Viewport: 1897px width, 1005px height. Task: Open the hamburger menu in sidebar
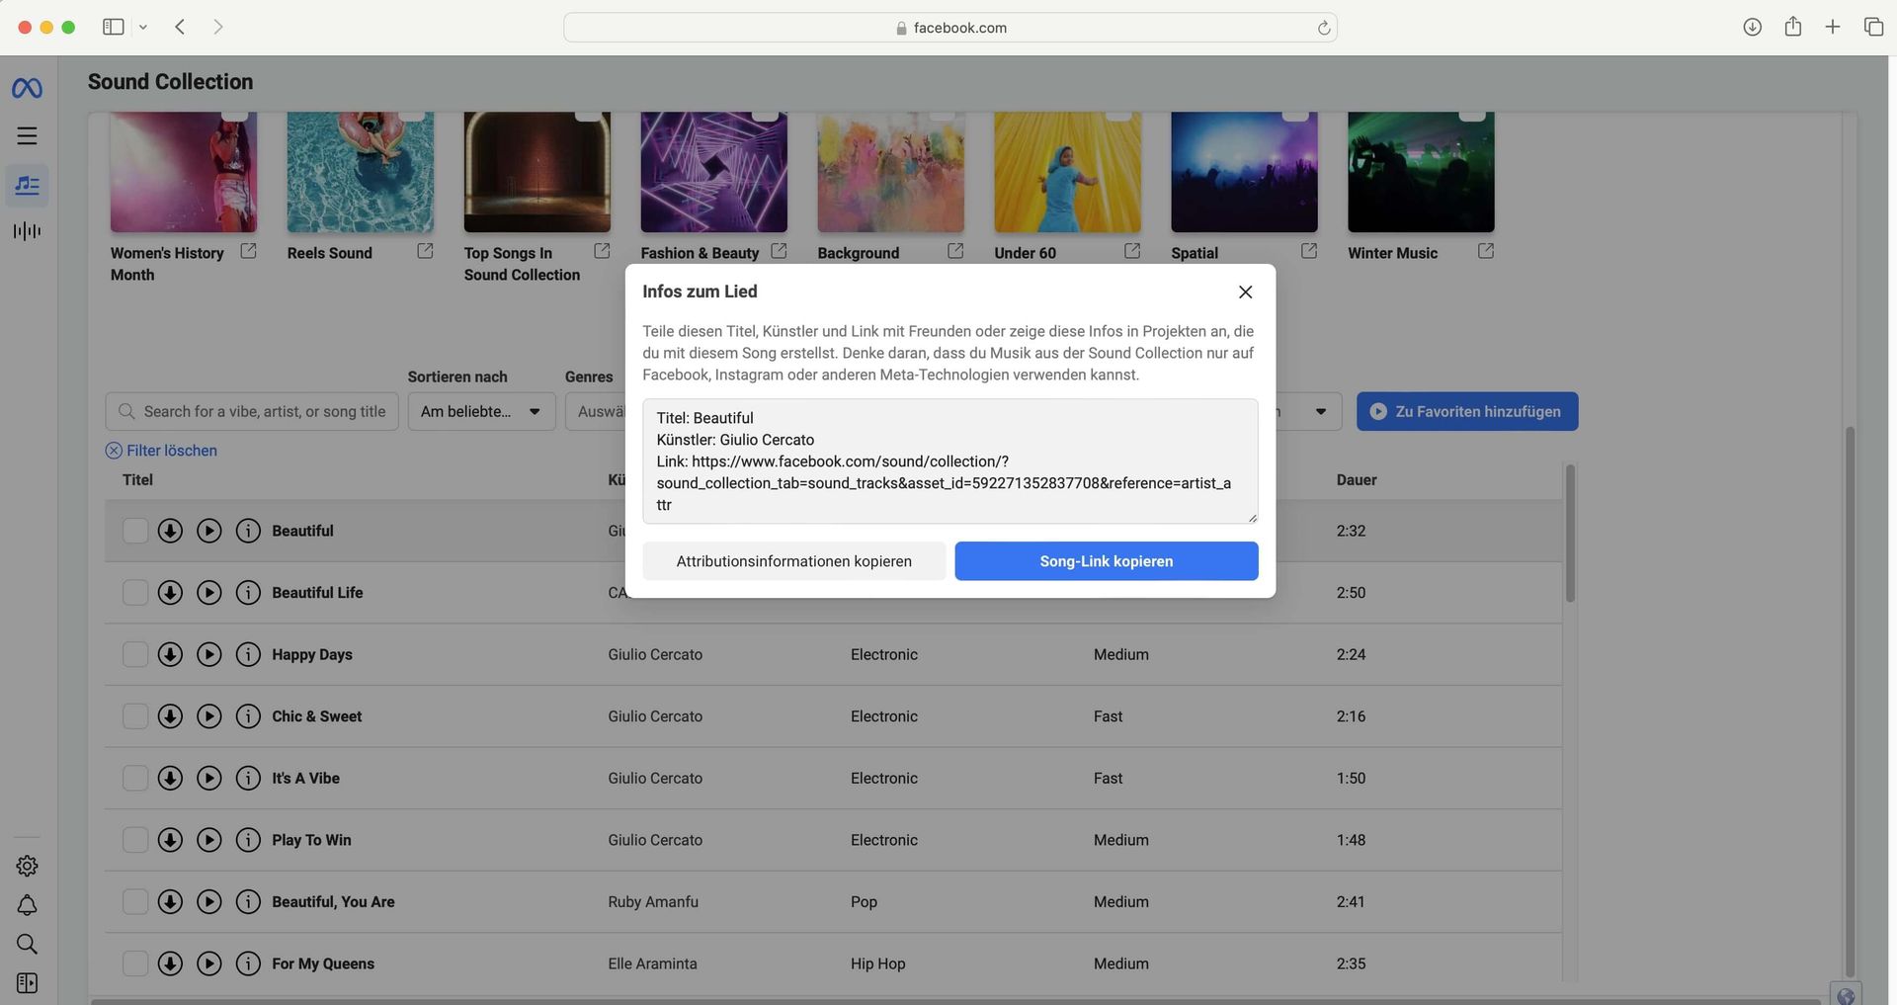pyautogui.click(x=27, y=136)
